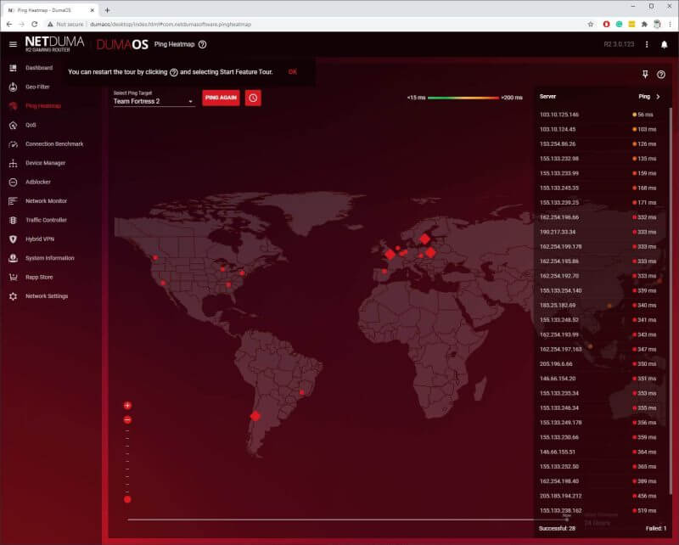Click the Network Monitor icon
Image resolution: width=679 pixels, height=545 pixels.
pos(13,201)
